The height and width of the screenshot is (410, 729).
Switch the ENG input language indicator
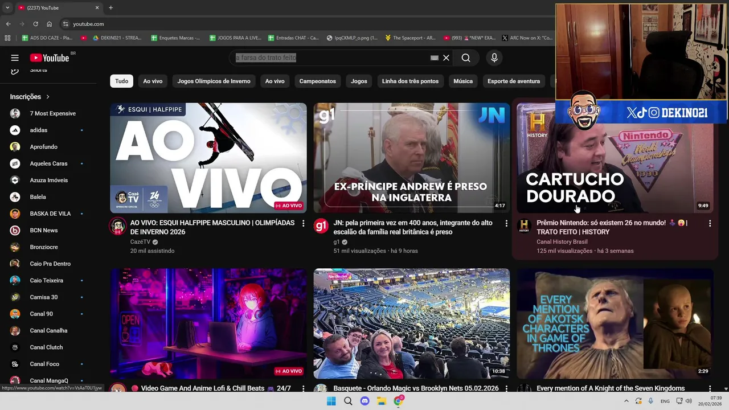click(665, 401)
